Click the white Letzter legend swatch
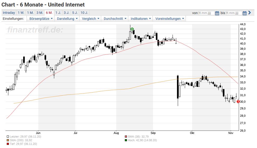This screenshot has height=148, width=257. (8, 137)
